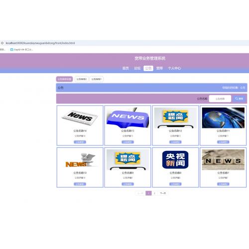This screenshot has height=249, width=249.
Task: Open the 宽带 nav tab
Action: click(x=159, y=68)
